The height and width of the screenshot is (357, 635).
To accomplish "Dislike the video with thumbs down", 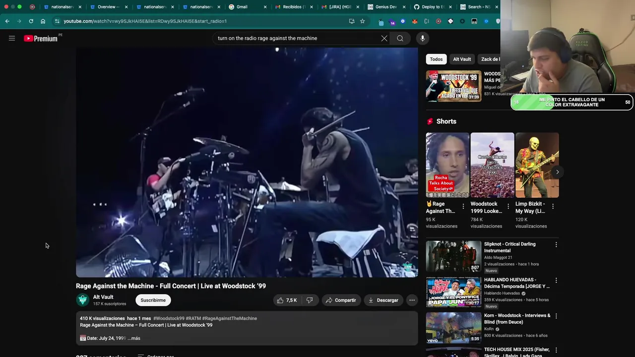I will 310,300.
